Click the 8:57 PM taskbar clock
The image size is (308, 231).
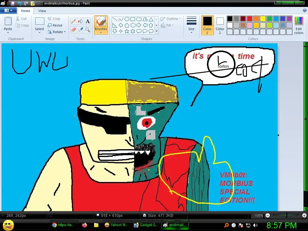coord(282,225)
